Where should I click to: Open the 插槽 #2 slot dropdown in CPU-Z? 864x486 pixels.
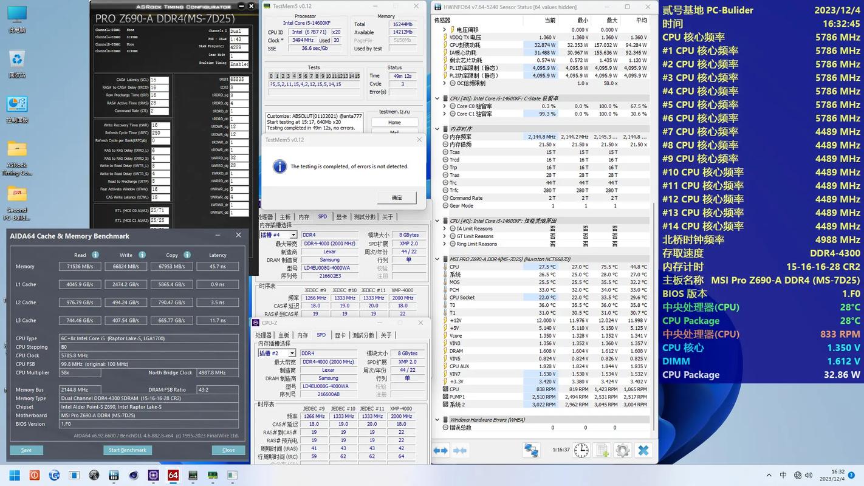278,353
